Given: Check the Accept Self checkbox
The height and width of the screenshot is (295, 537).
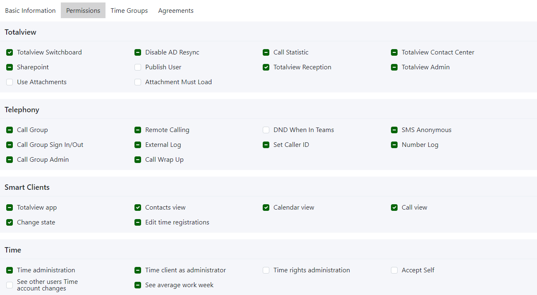Looking at the screenshot, I should click(x=394, y=270).
